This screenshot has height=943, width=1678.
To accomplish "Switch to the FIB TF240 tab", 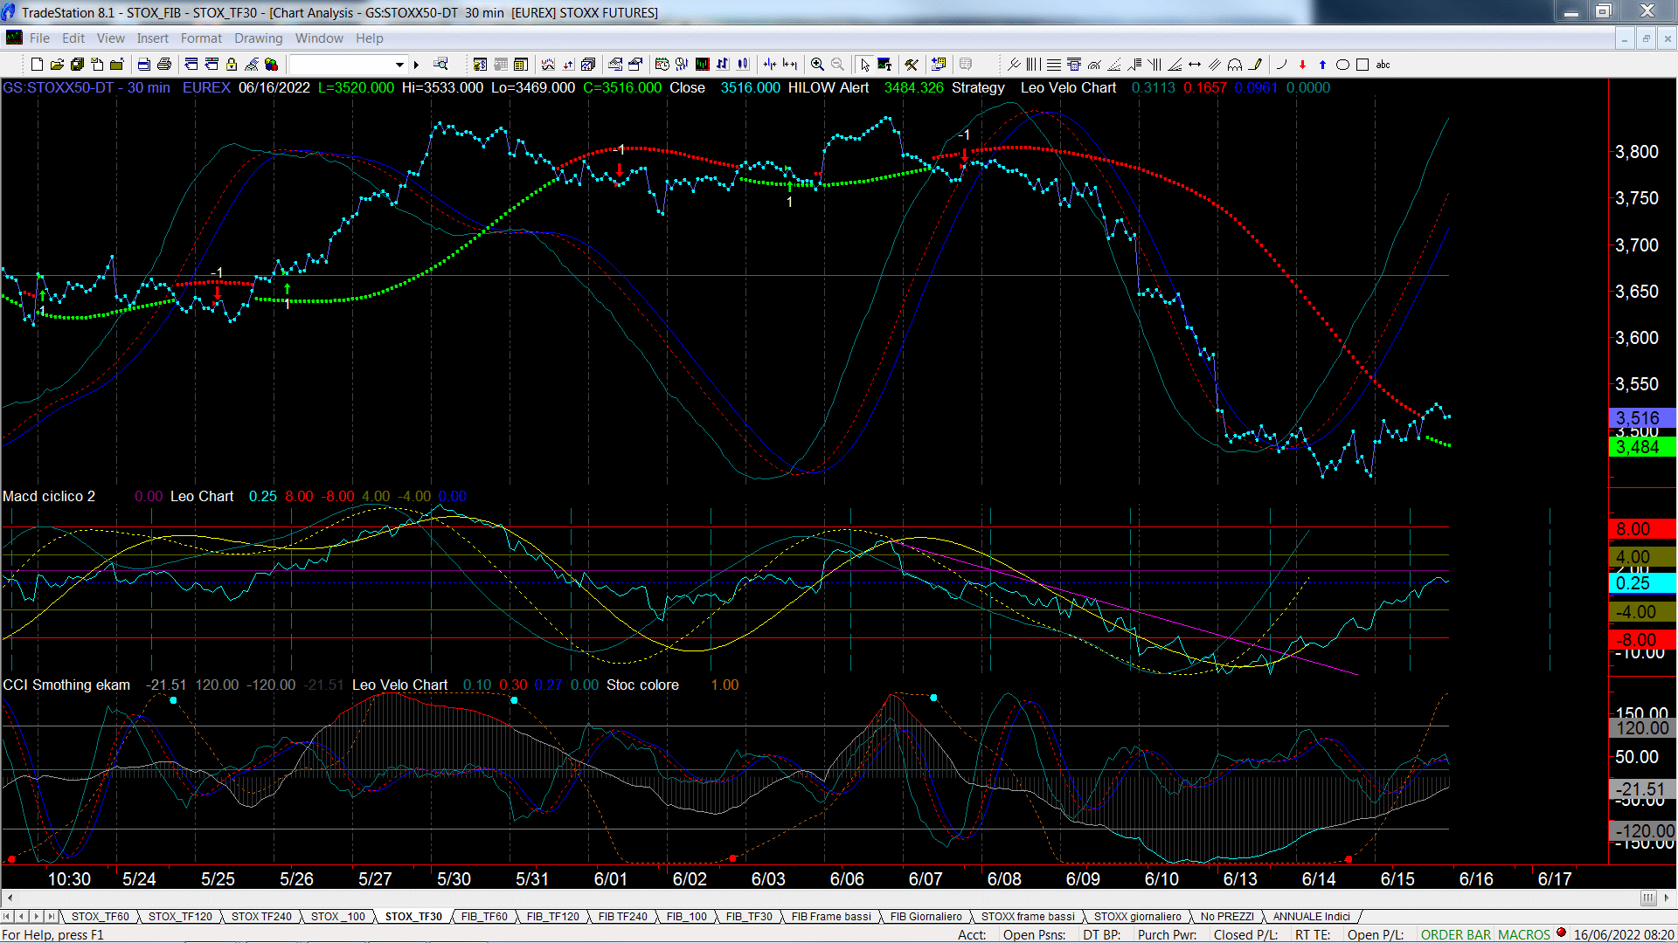I will pos(622,916).
